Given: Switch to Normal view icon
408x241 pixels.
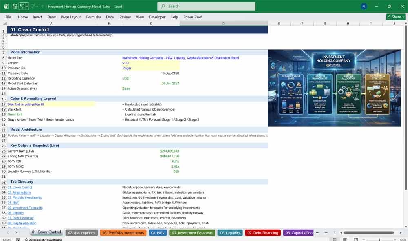Looking at the screenshot, I should tap(335, 239).
